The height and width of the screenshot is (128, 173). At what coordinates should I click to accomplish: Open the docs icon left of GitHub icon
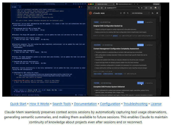pyautogui.click(x=121, y=13)
